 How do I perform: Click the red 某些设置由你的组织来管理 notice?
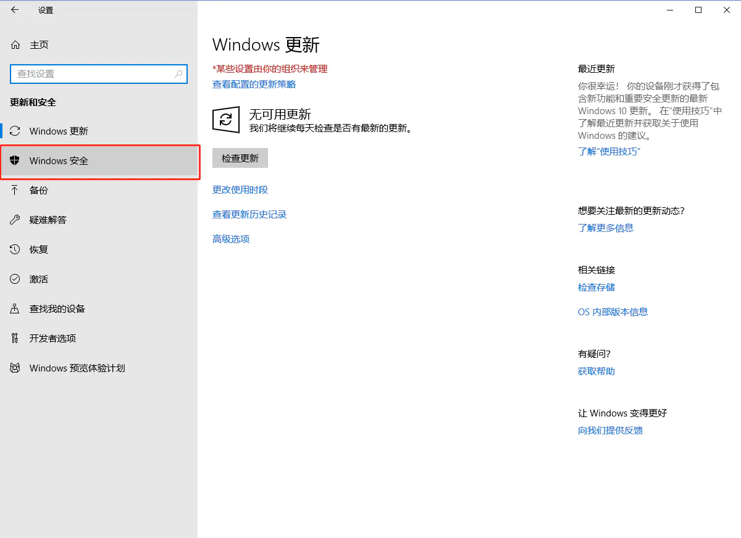270,69
